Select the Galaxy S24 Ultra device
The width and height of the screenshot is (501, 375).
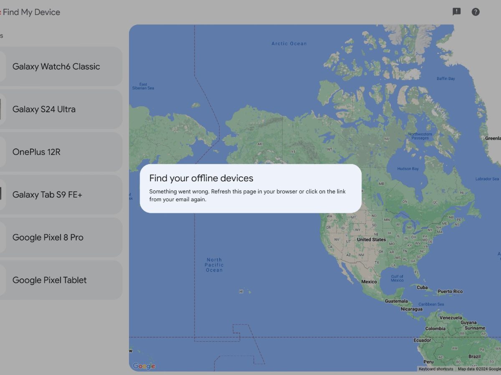[44, 110]
